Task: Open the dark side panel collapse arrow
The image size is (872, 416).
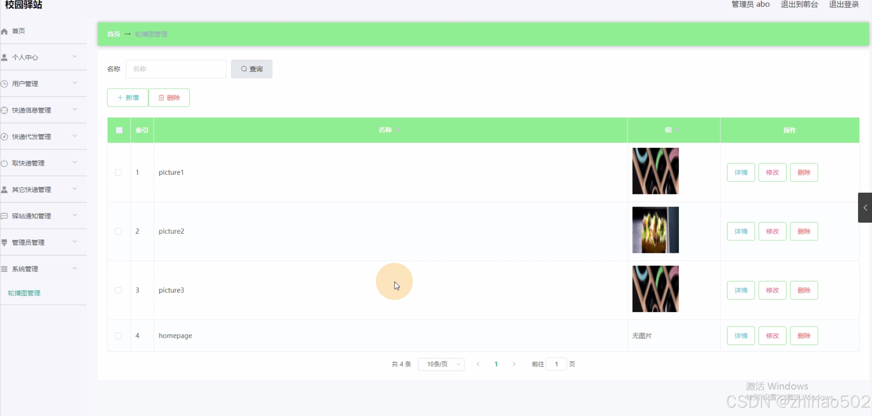Action: pos(865,208)
